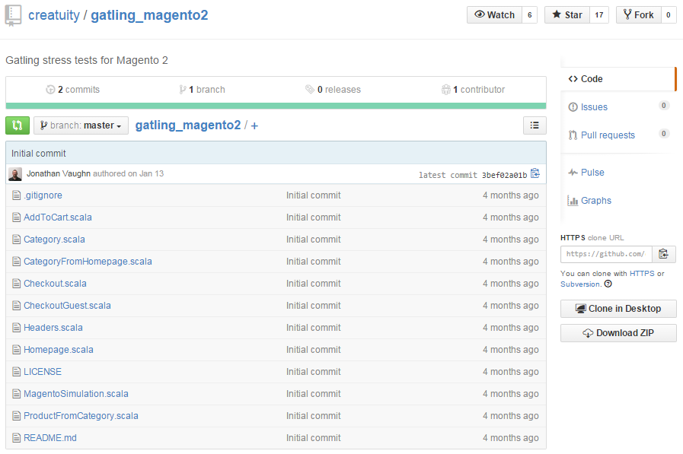Switch clone protocol to Subversion link

[x=581, y=284]
